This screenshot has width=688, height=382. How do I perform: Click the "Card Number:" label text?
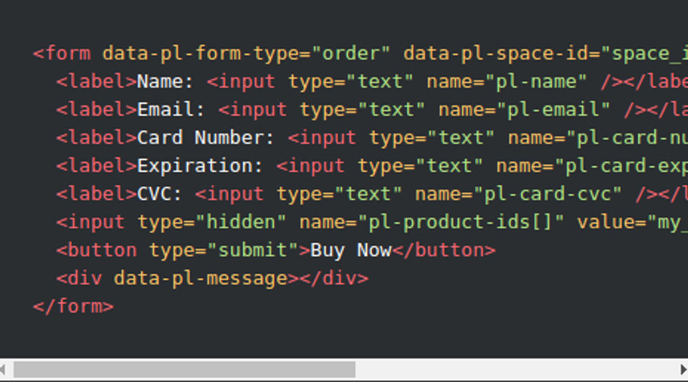click(206, 138)
